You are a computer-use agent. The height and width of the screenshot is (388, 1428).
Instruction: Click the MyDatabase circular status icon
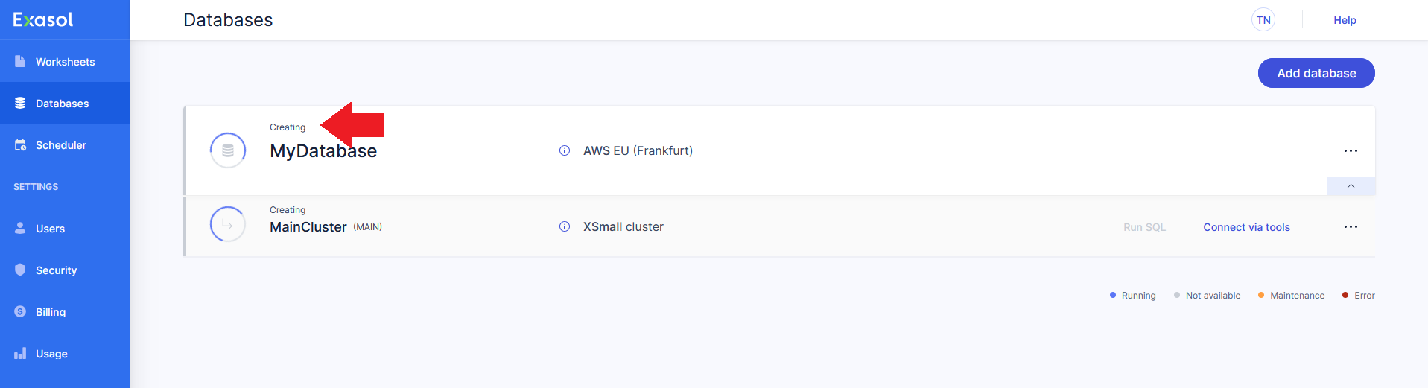(228, 150)
